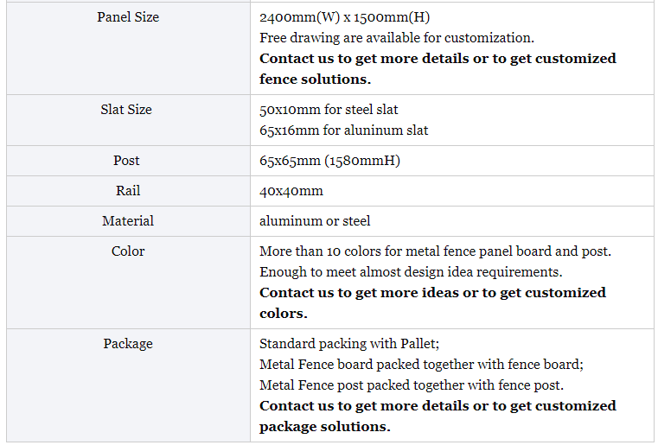
Task: Click the "Material" row label
Action: 128,221
